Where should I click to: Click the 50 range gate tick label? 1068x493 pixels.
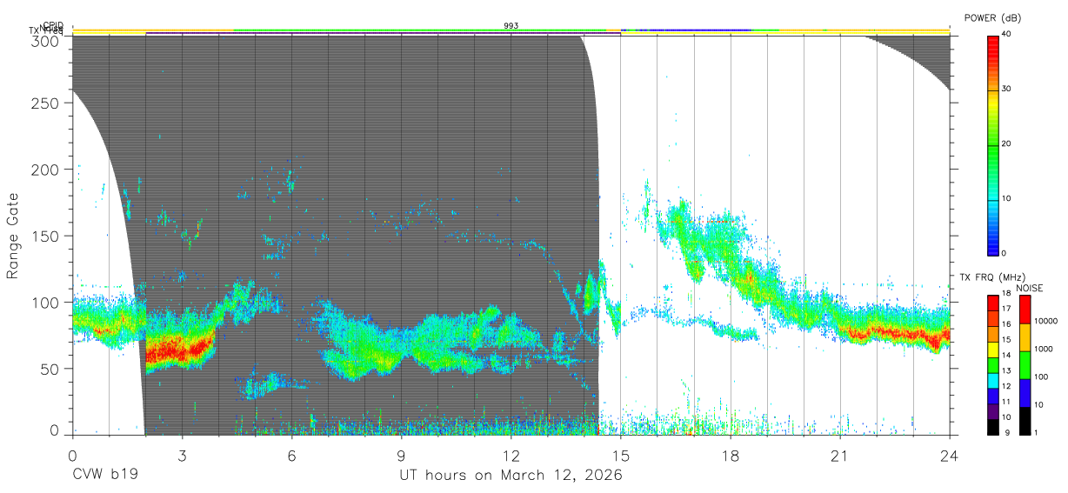pyautogui.click(x=50, y=369)
